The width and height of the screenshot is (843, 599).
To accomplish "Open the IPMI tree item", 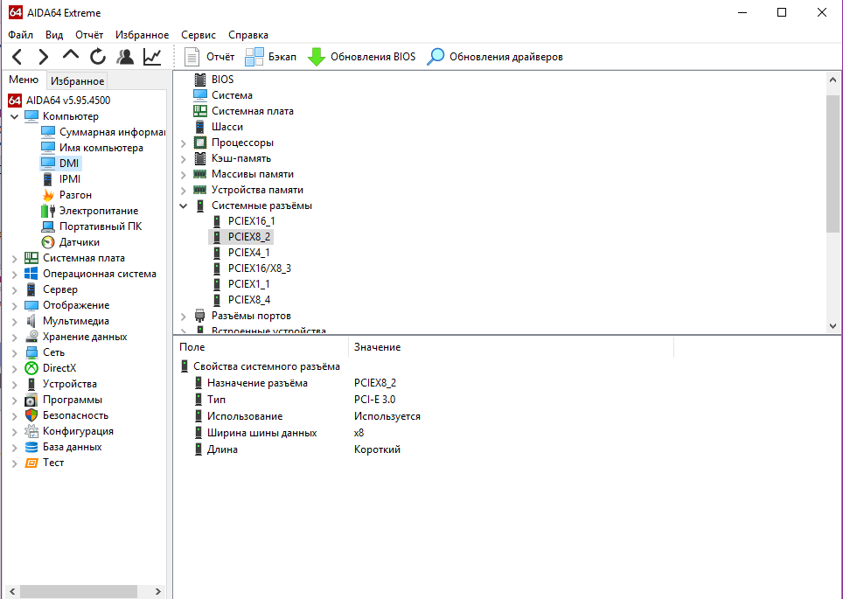I will [61, 179].
